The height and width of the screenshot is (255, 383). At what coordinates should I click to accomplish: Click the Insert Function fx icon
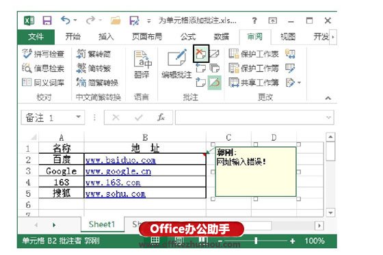click(x=161, y=118)
